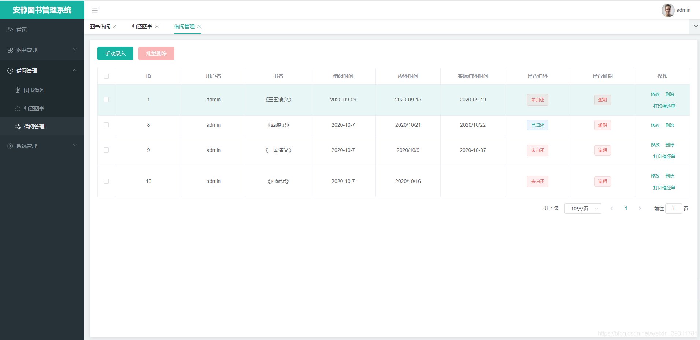Check the row with ID 1
The image size is (700, 340).
coord(106,100)
